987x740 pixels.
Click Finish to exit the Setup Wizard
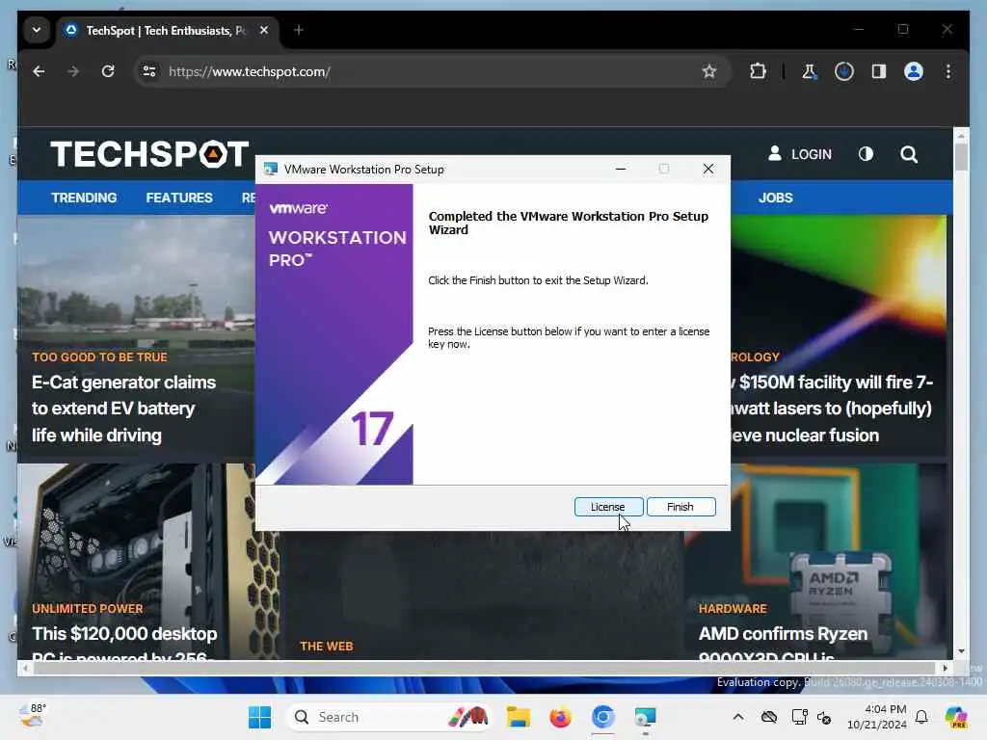tap(680, 507)
